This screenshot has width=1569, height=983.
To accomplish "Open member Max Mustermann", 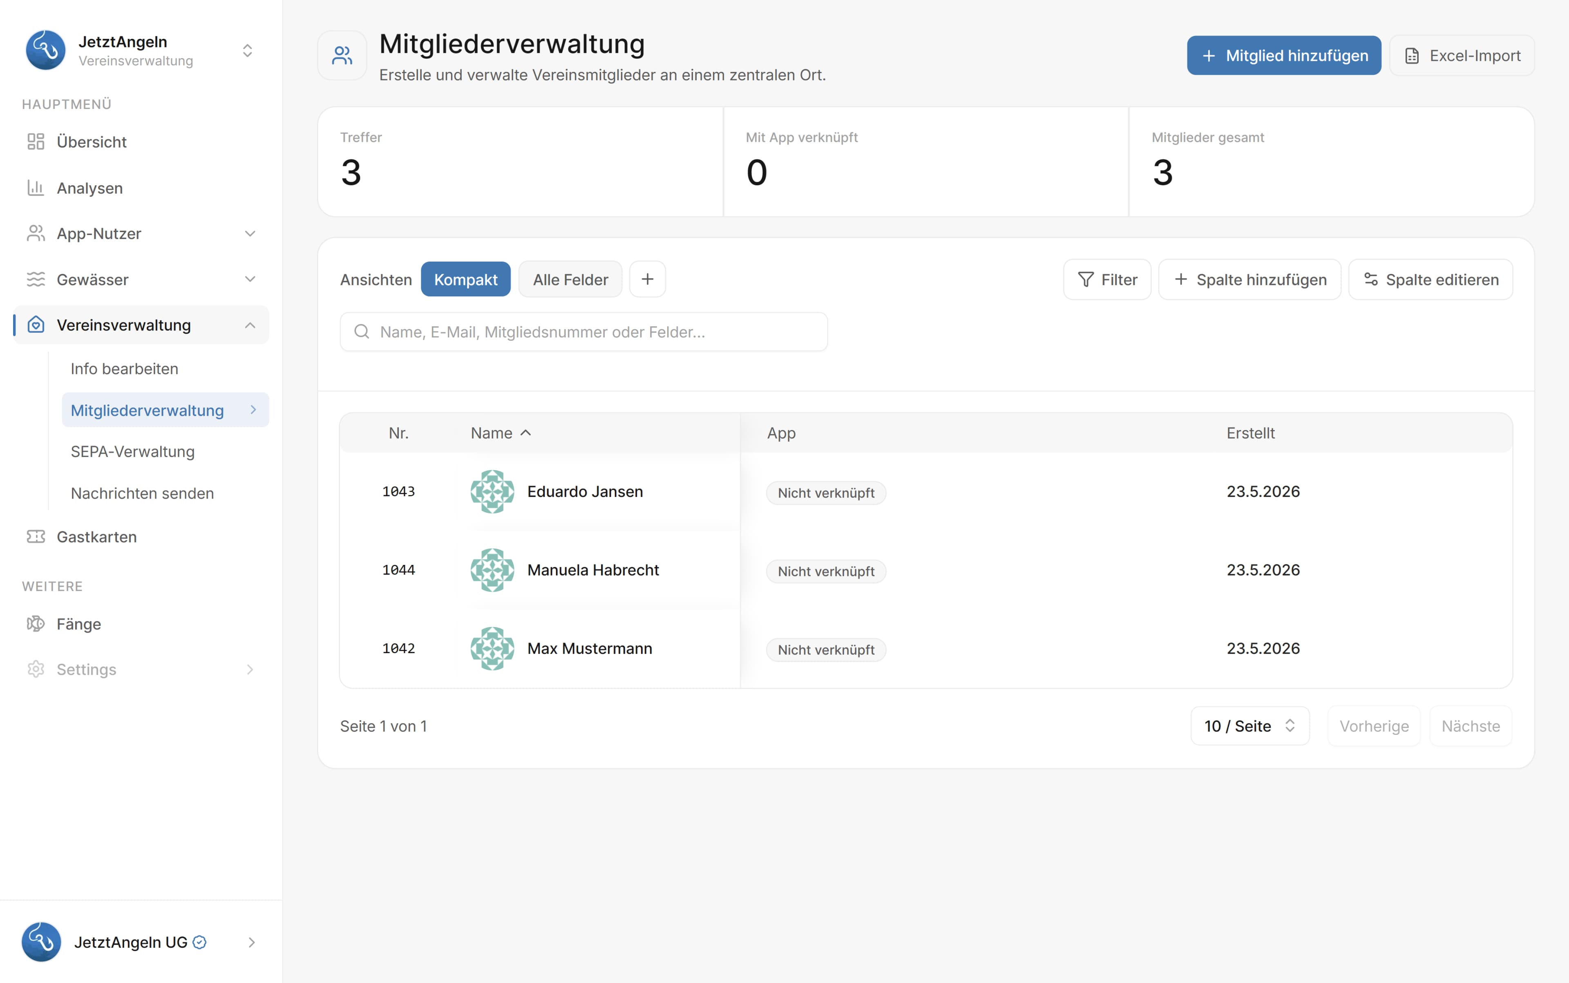I will click(x=590, y=649).
